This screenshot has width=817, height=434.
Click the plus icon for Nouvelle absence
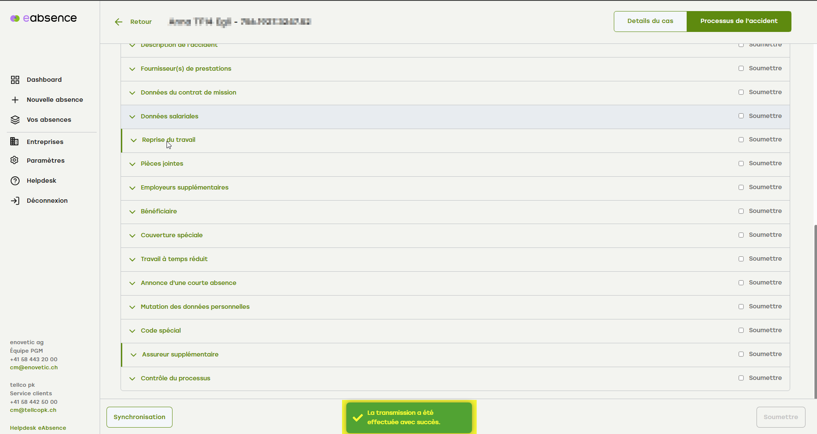(x=15, y=100)
